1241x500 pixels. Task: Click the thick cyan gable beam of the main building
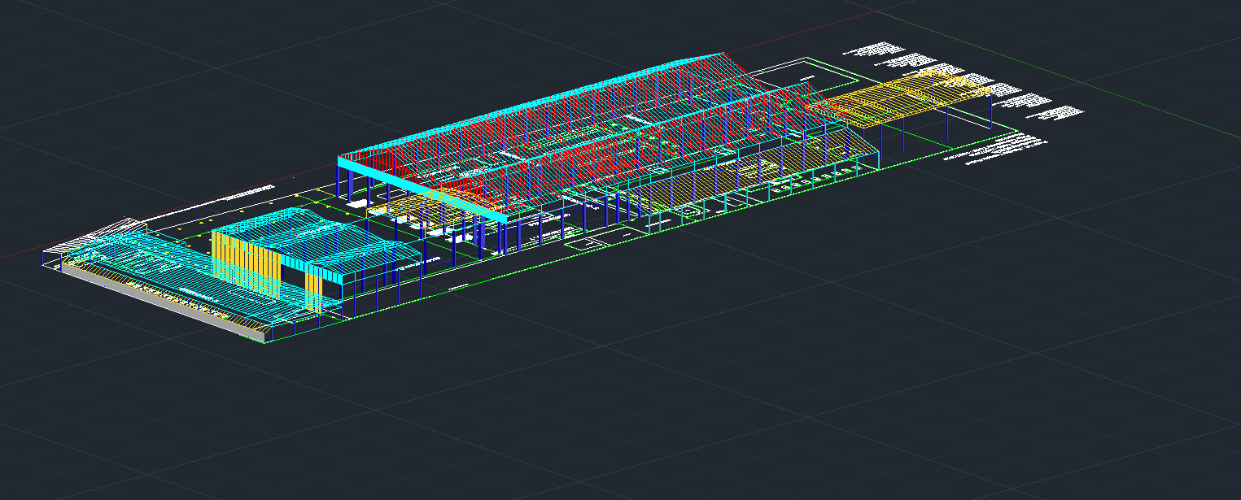click(x=423, y=190)
